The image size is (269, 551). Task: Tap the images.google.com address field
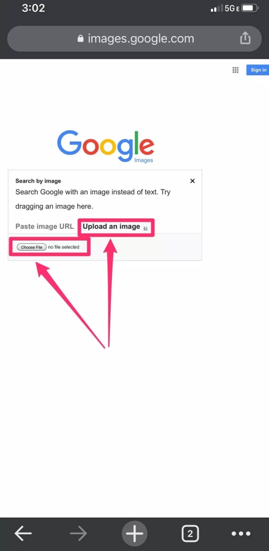tap(134, 39)
